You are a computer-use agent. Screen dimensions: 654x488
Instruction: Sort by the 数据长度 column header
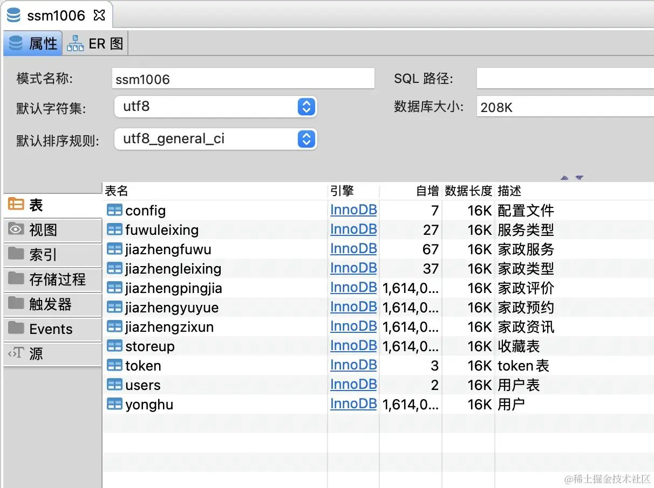click(468, 191)
